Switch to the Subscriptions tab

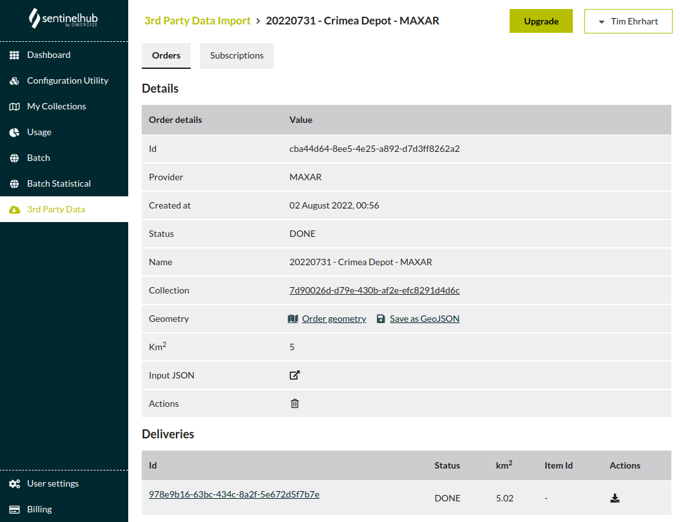point(236,55)
